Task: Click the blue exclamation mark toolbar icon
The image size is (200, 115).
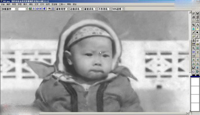Action: click(x=34, y=9)
